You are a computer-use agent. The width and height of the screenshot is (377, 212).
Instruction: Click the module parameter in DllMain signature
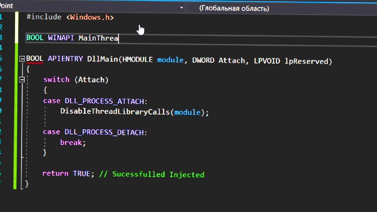pos(170,60)
